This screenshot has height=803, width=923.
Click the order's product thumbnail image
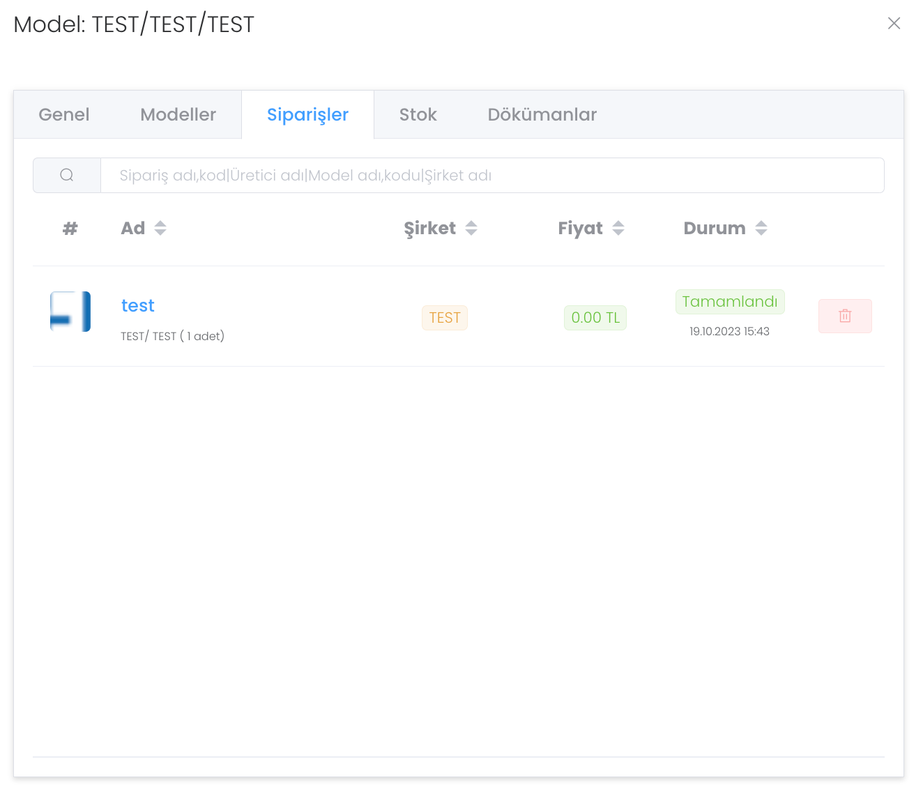pyautogui.click(x=70, y=312)
